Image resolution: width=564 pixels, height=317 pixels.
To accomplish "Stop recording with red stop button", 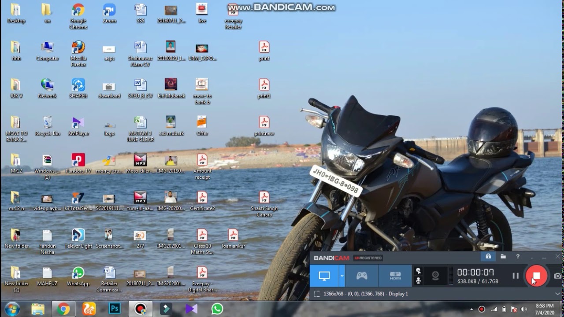I will tap(536, 276).
